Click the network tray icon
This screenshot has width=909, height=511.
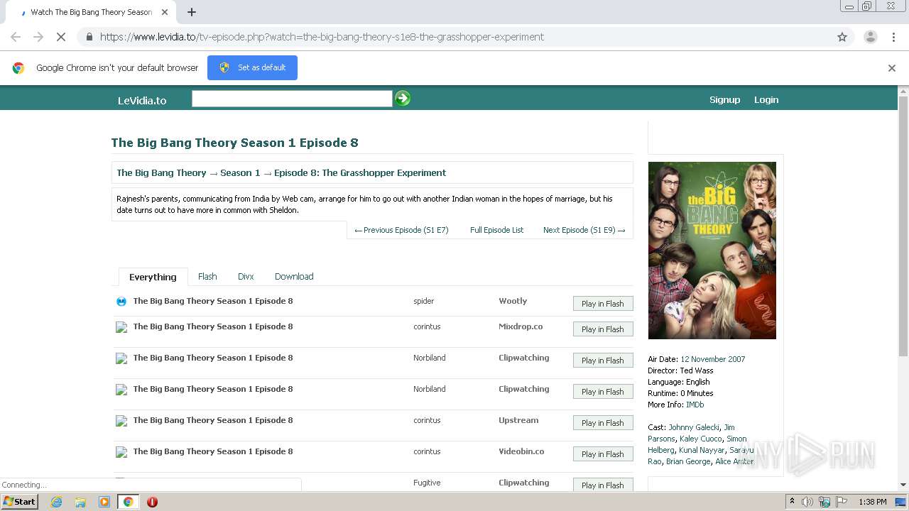pyautogui.click(x=824, y=502)
